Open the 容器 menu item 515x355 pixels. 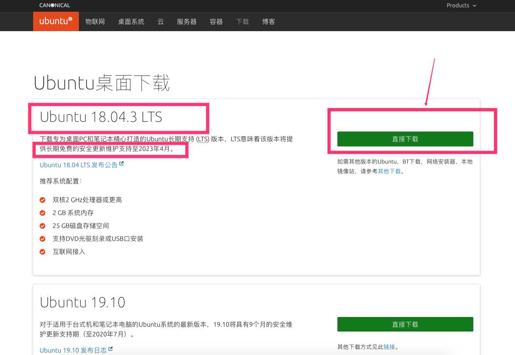(x=216, y=22)
